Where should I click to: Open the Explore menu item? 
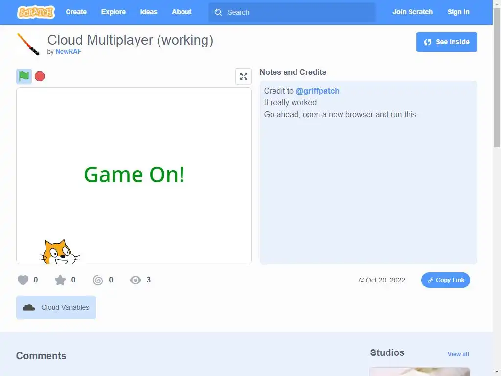pyautogui.click(x=114, y=12)
